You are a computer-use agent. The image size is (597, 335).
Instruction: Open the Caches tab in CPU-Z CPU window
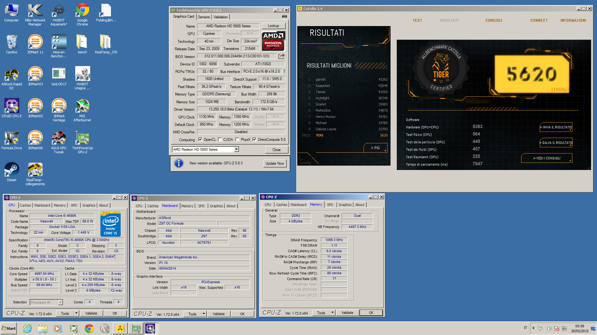(25, 205)
